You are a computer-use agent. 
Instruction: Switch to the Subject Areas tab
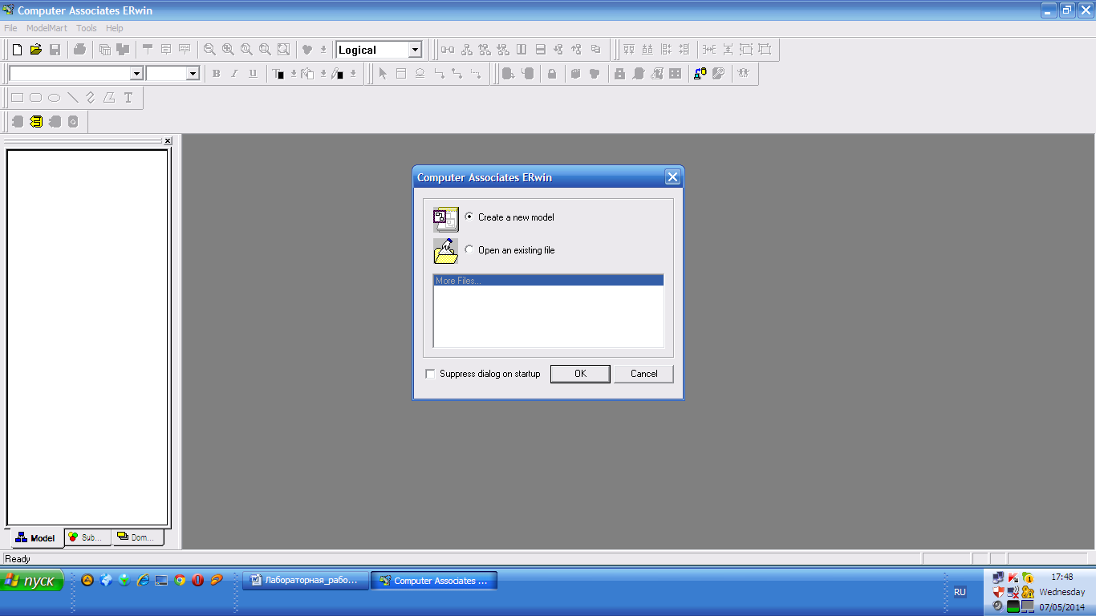(87, 537)
